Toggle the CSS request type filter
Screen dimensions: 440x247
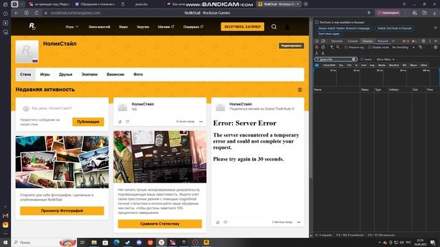click(349, 65)
